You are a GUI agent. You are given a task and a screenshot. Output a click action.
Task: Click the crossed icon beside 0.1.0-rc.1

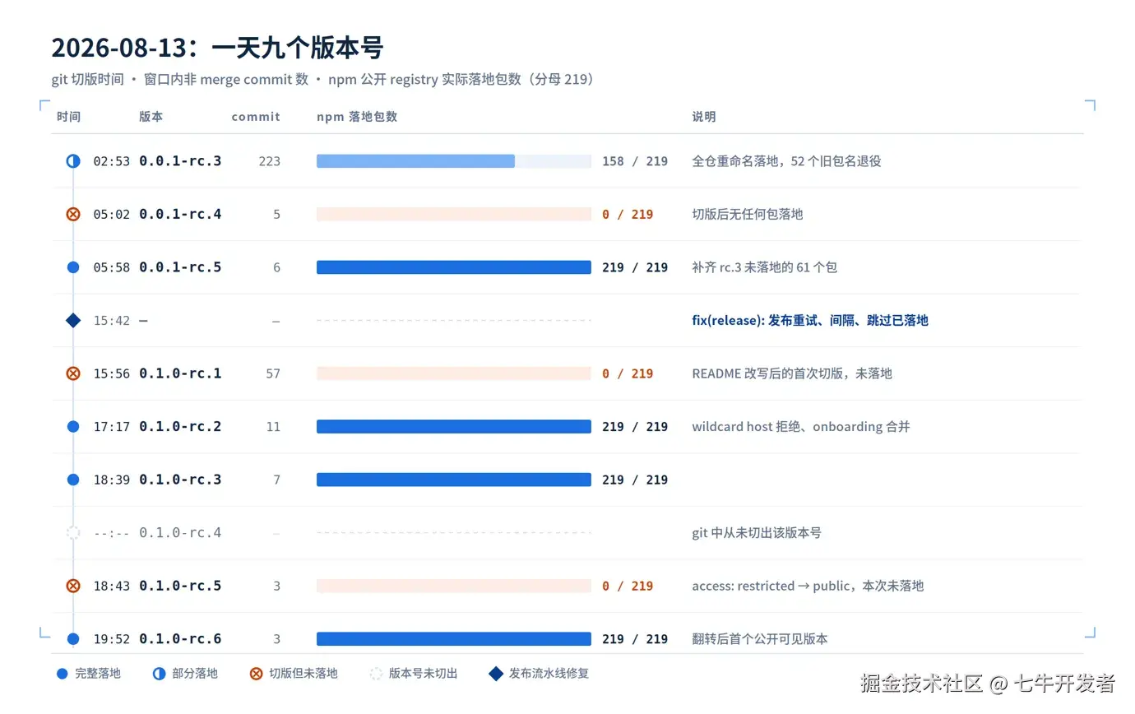click(73, 373)
